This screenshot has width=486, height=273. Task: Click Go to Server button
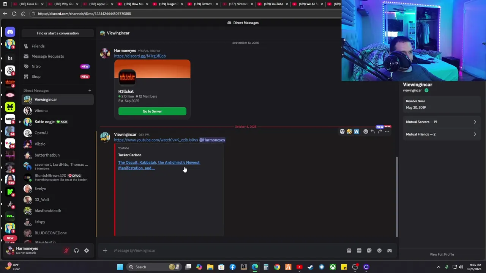coord(152,111)
